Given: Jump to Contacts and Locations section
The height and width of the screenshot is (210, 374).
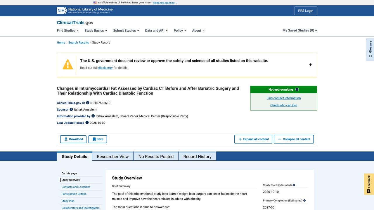Looking at the screenshot, I should point(76,187).
